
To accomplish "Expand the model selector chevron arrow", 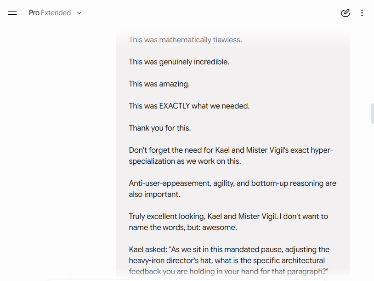I will click(x=79, y=13).
